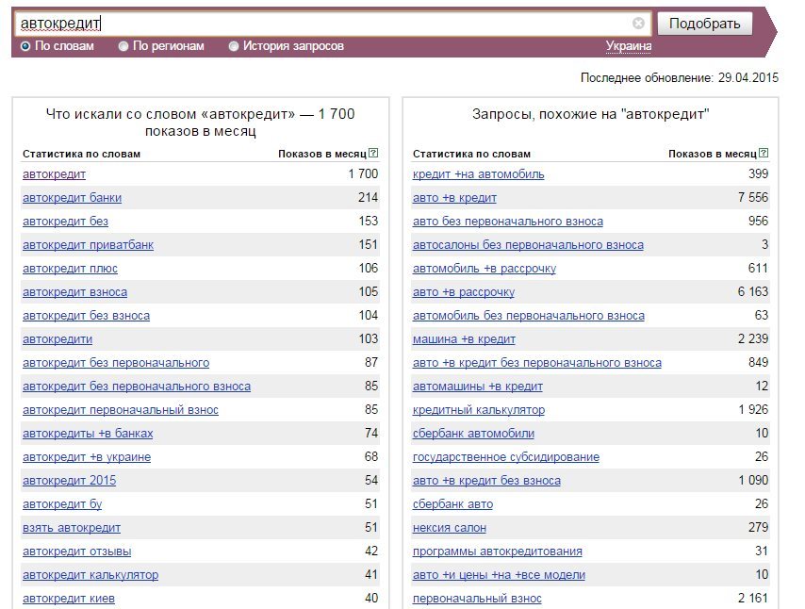Open the 'машина +в кредит' link

[464, 339]
